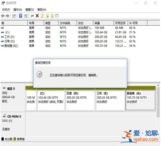
Task: Select the 日常 (D:) partition block
Action: click(x=80, y=100)
